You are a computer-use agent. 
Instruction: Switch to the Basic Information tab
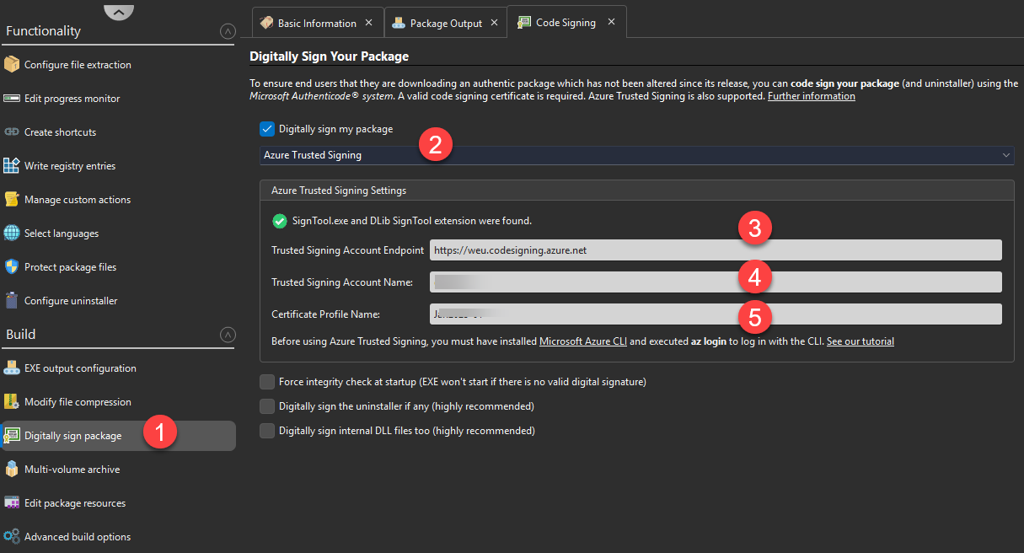[316, 23]
